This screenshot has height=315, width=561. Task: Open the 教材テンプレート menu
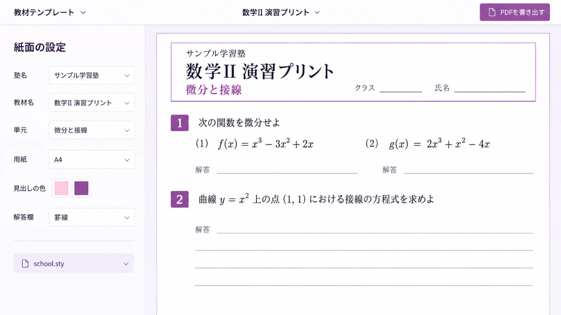(49, 12)
